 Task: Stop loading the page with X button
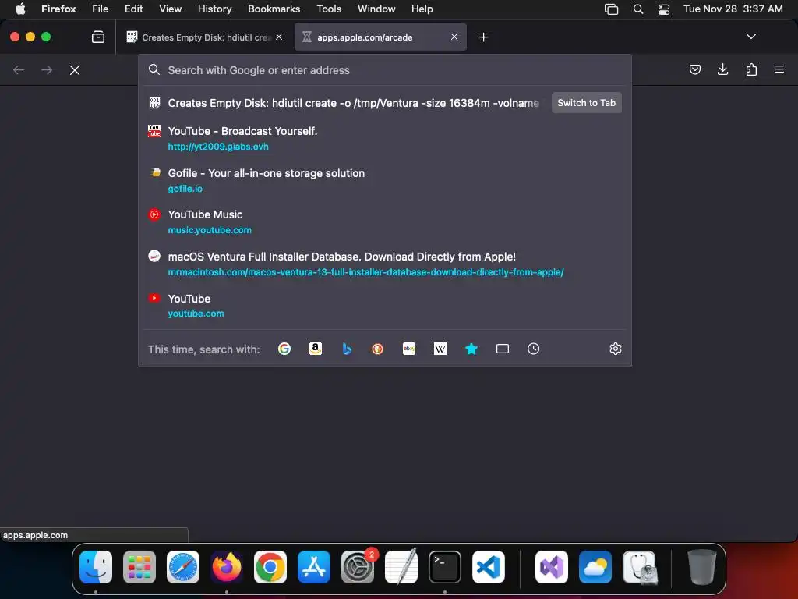75,70
